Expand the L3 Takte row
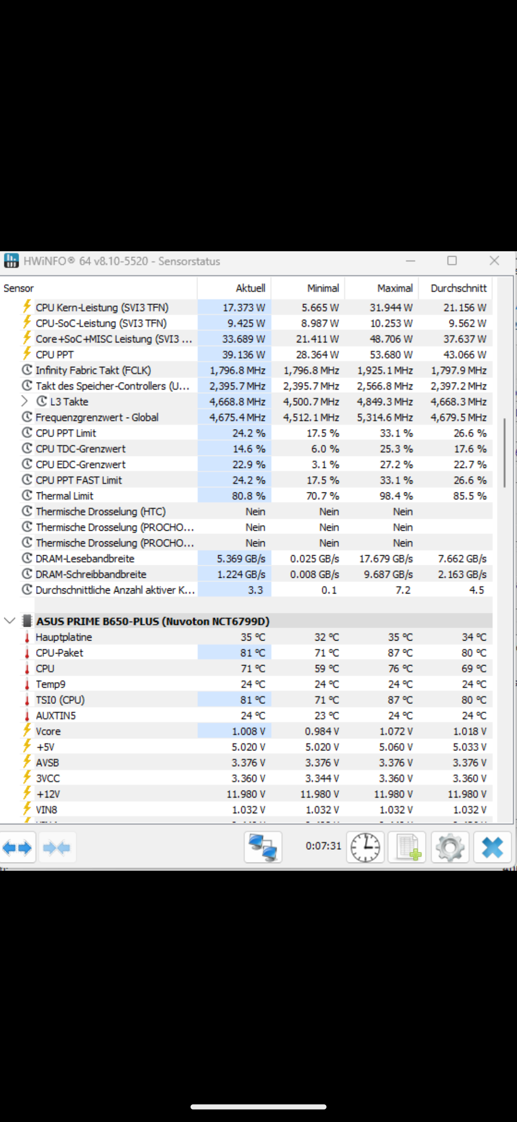517x1122 pixels. [25, 401]
